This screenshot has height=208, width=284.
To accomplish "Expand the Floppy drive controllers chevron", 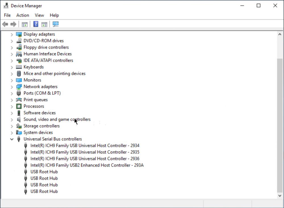I will pyautogui.click(x=12, y=48).
